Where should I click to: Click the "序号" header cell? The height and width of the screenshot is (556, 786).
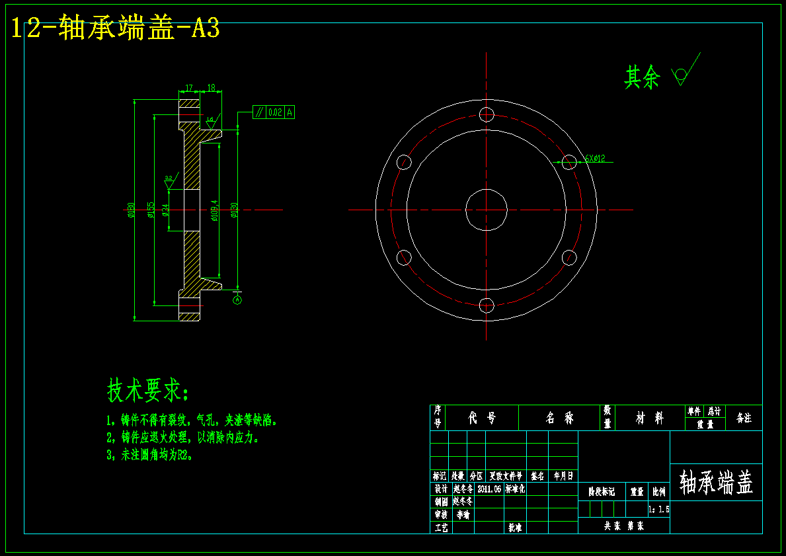coord(438,417)
